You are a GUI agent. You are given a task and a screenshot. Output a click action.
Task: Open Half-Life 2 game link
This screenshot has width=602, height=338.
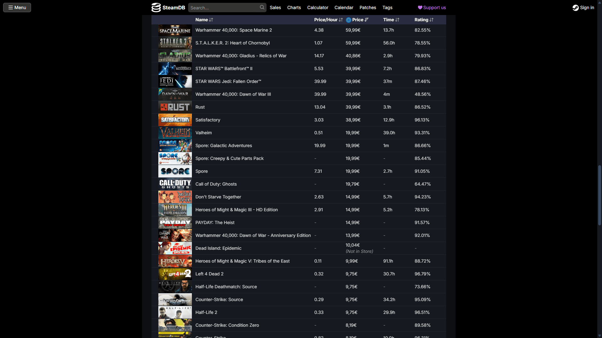[x=206, y=312]
